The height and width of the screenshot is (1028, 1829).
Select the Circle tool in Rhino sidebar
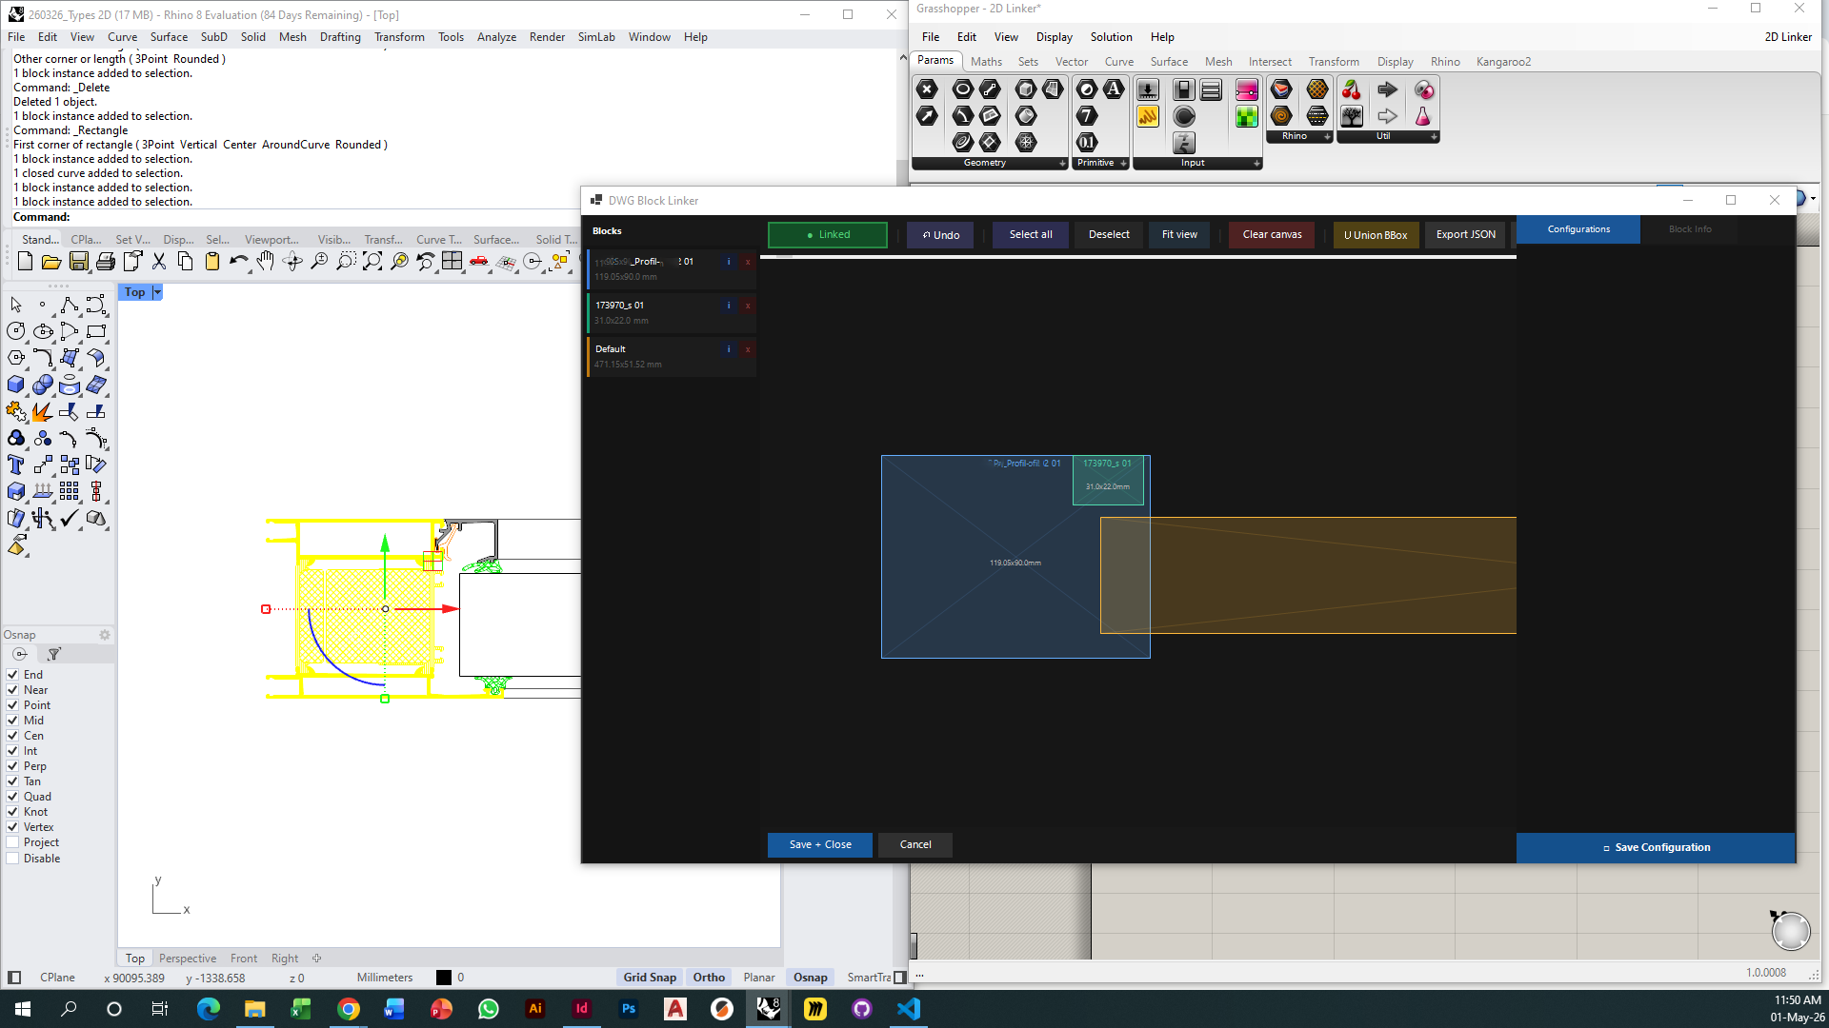16,331
